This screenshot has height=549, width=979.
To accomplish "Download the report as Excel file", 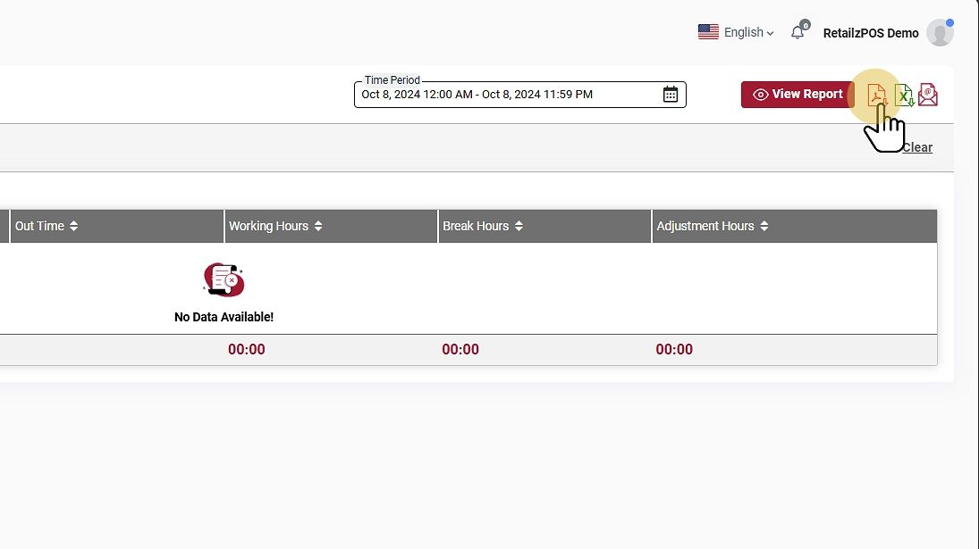I will tap(904, 95).
